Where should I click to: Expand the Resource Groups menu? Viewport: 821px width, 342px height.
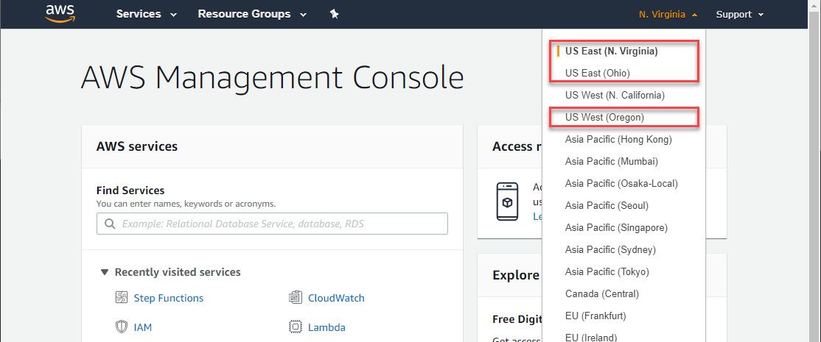(250, 15)
